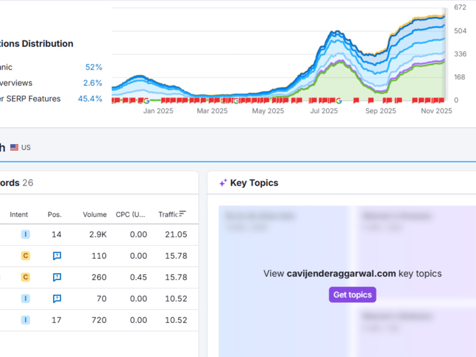
Task: Click the Get topics button
Action: coord(352,295)
